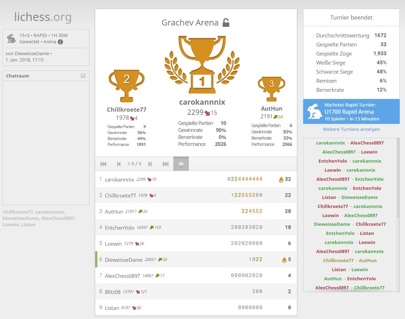Click the jump-to-my-rank target button

181,164
